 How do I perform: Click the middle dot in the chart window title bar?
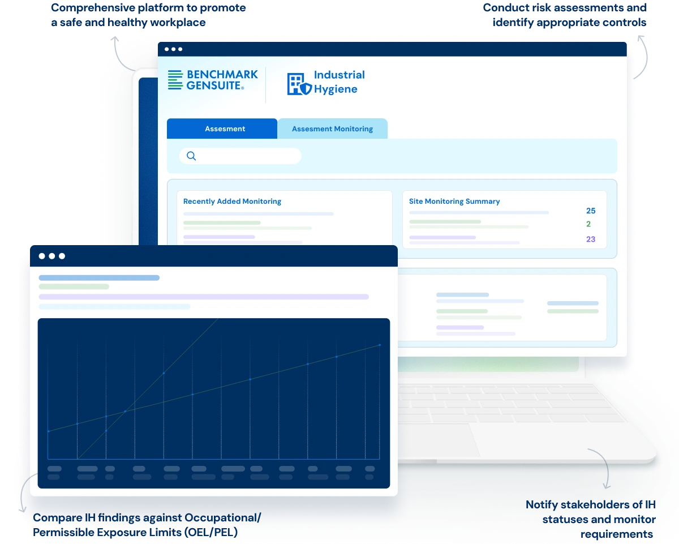52,256
